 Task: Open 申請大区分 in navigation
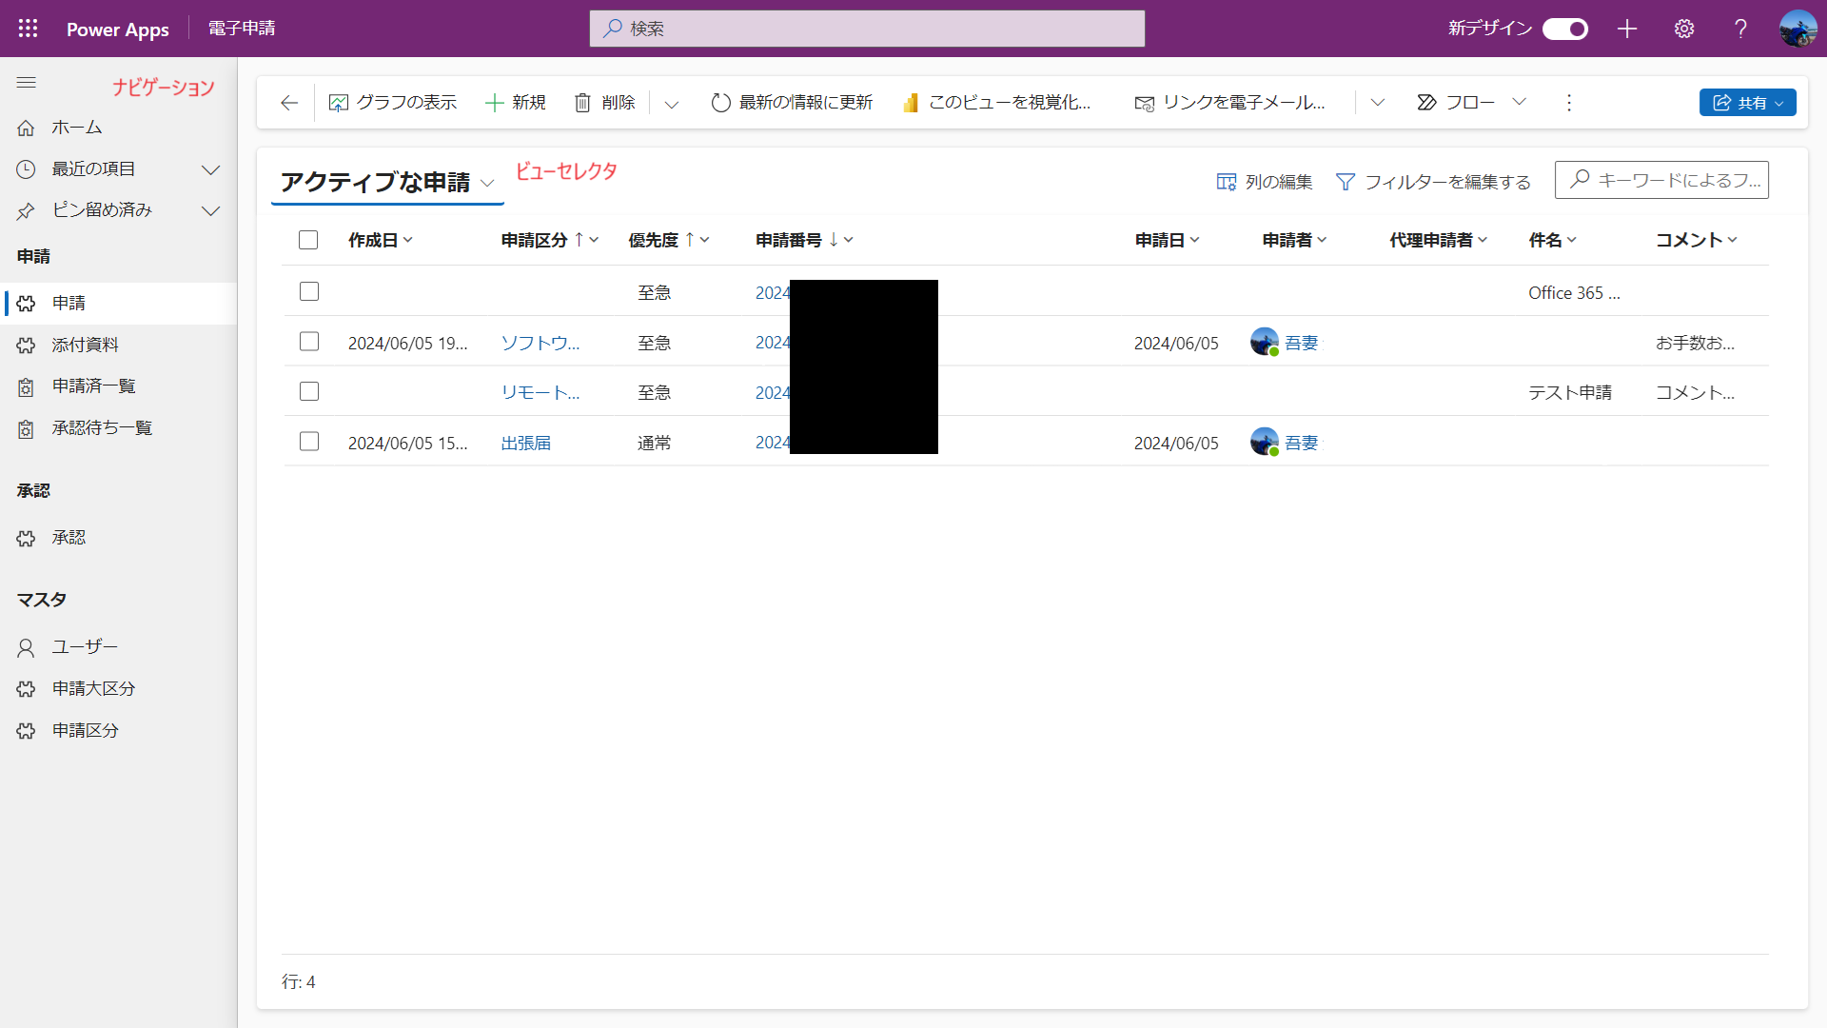tap(118, 689)
